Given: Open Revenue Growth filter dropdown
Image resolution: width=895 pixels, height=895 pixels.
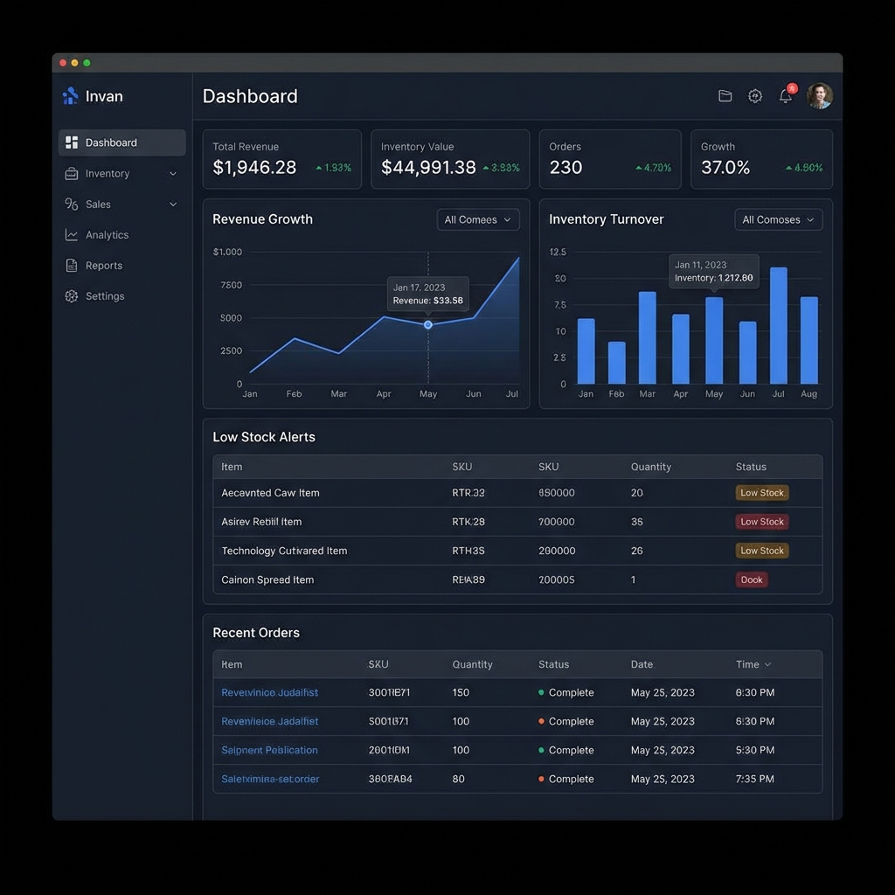Looking at the screenshot, I should pyautogui.click(x=478, y=220).
